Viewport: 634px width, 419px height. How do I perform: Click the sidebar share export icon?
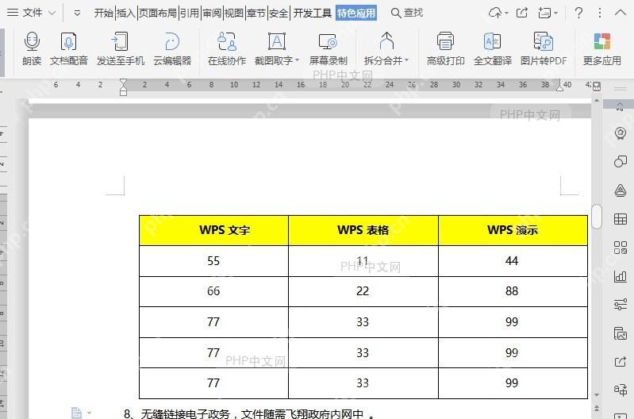621,362
